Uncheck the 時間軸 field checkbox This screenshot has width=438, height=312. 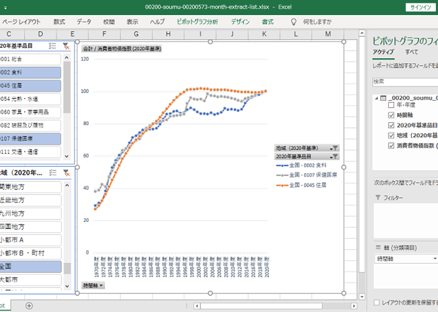(x=391, y=115)
